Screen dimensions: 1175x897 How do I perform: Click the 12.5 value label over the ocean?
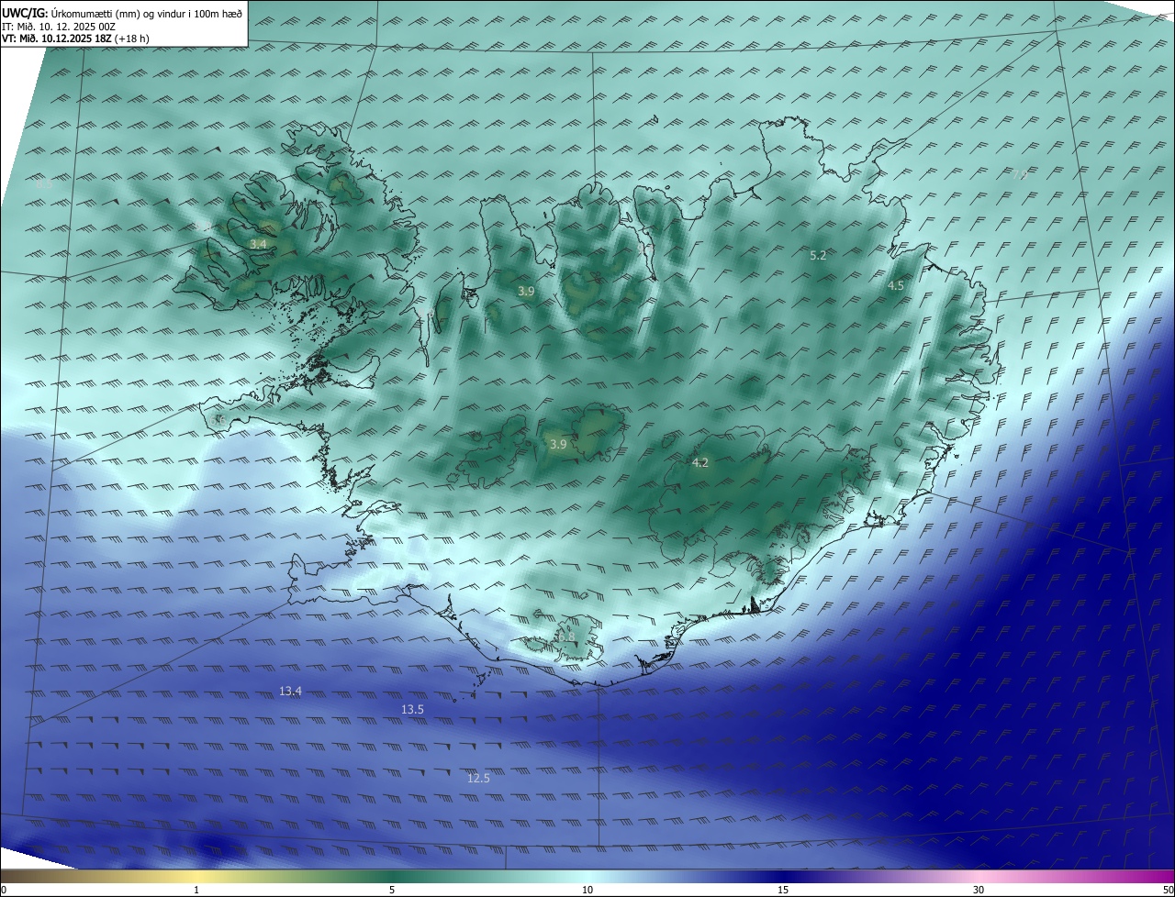[478, 778]
